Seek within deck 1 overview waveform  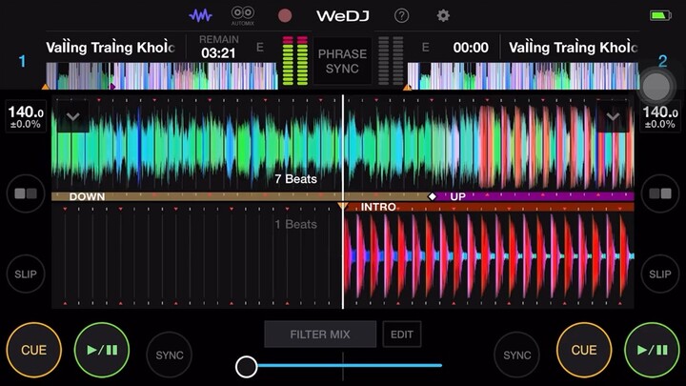pyautogui.click(x=162, y=76)
